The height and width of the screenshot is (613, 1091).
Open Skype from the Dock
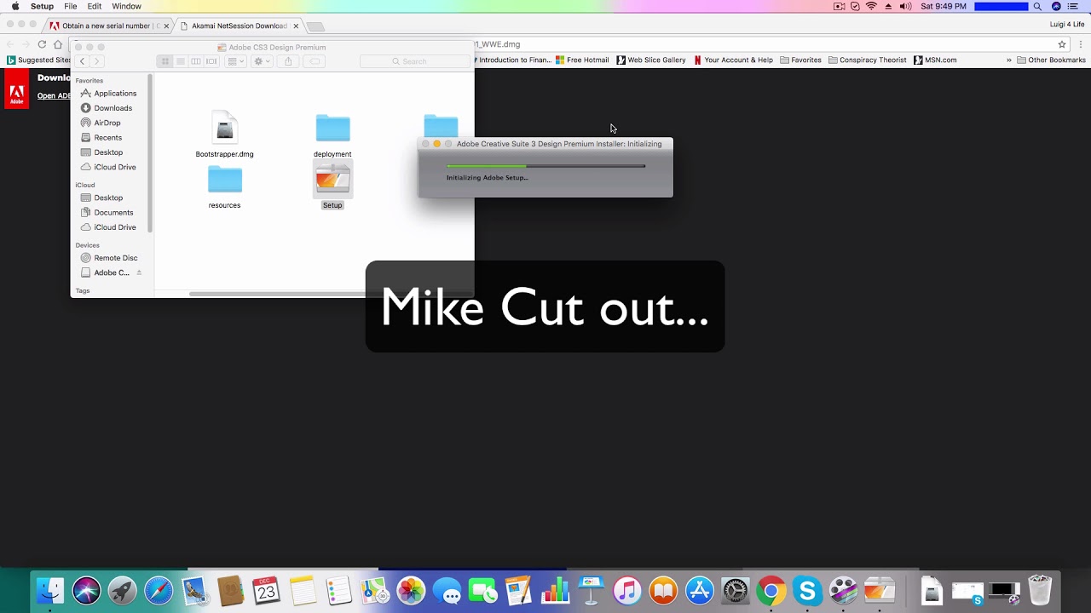pos(807,590)
